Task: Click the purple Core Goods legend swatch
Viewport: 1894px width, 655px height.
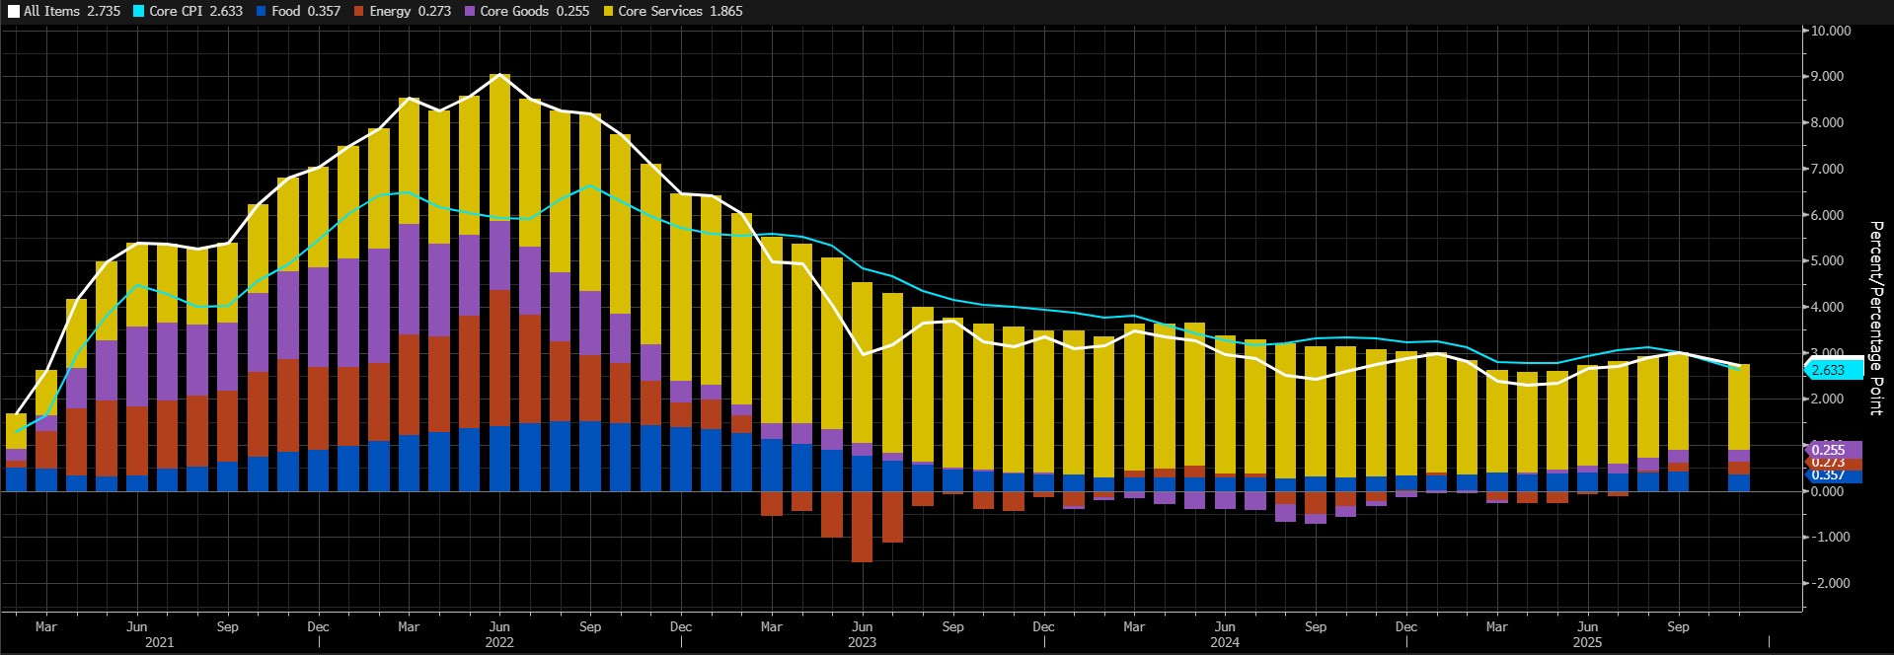Action: tap(470, 12)
